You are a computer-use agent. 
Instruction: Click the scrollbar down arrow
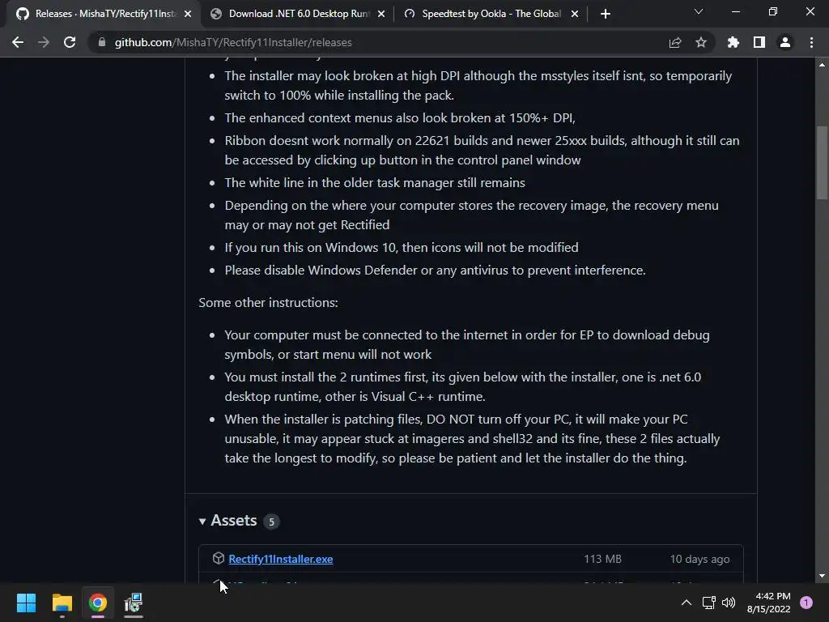pos(822,576)
